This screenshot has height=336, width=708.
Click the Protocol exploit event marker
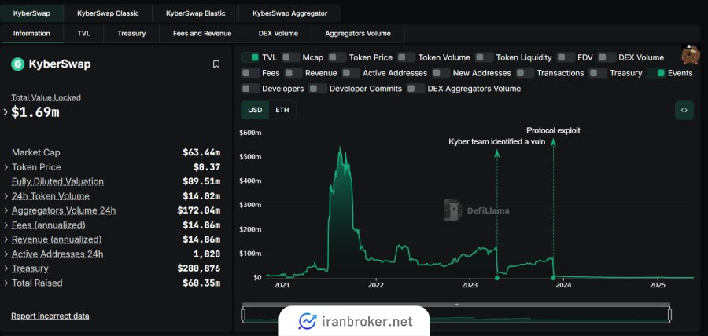553,276
